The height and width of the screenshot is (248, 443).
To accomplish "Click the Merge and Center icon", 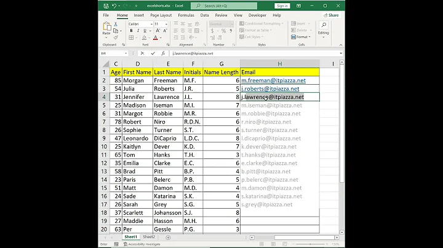I will [x=197, y=31].
